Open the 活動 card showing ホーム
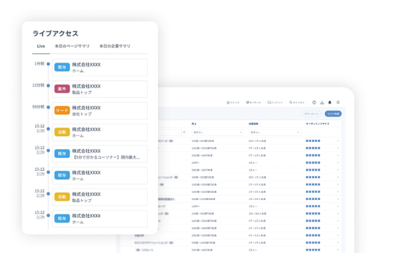The image size is (397, 253). 100,132
